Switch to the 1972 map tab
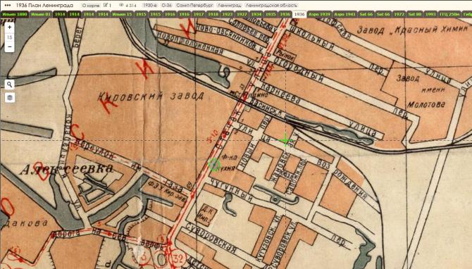This screenshot has width=472, height=269. [x=399, y=14]
